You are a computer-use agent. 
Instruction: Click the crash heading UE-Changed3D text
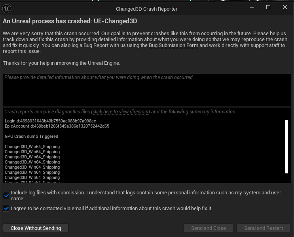[115, 21]
